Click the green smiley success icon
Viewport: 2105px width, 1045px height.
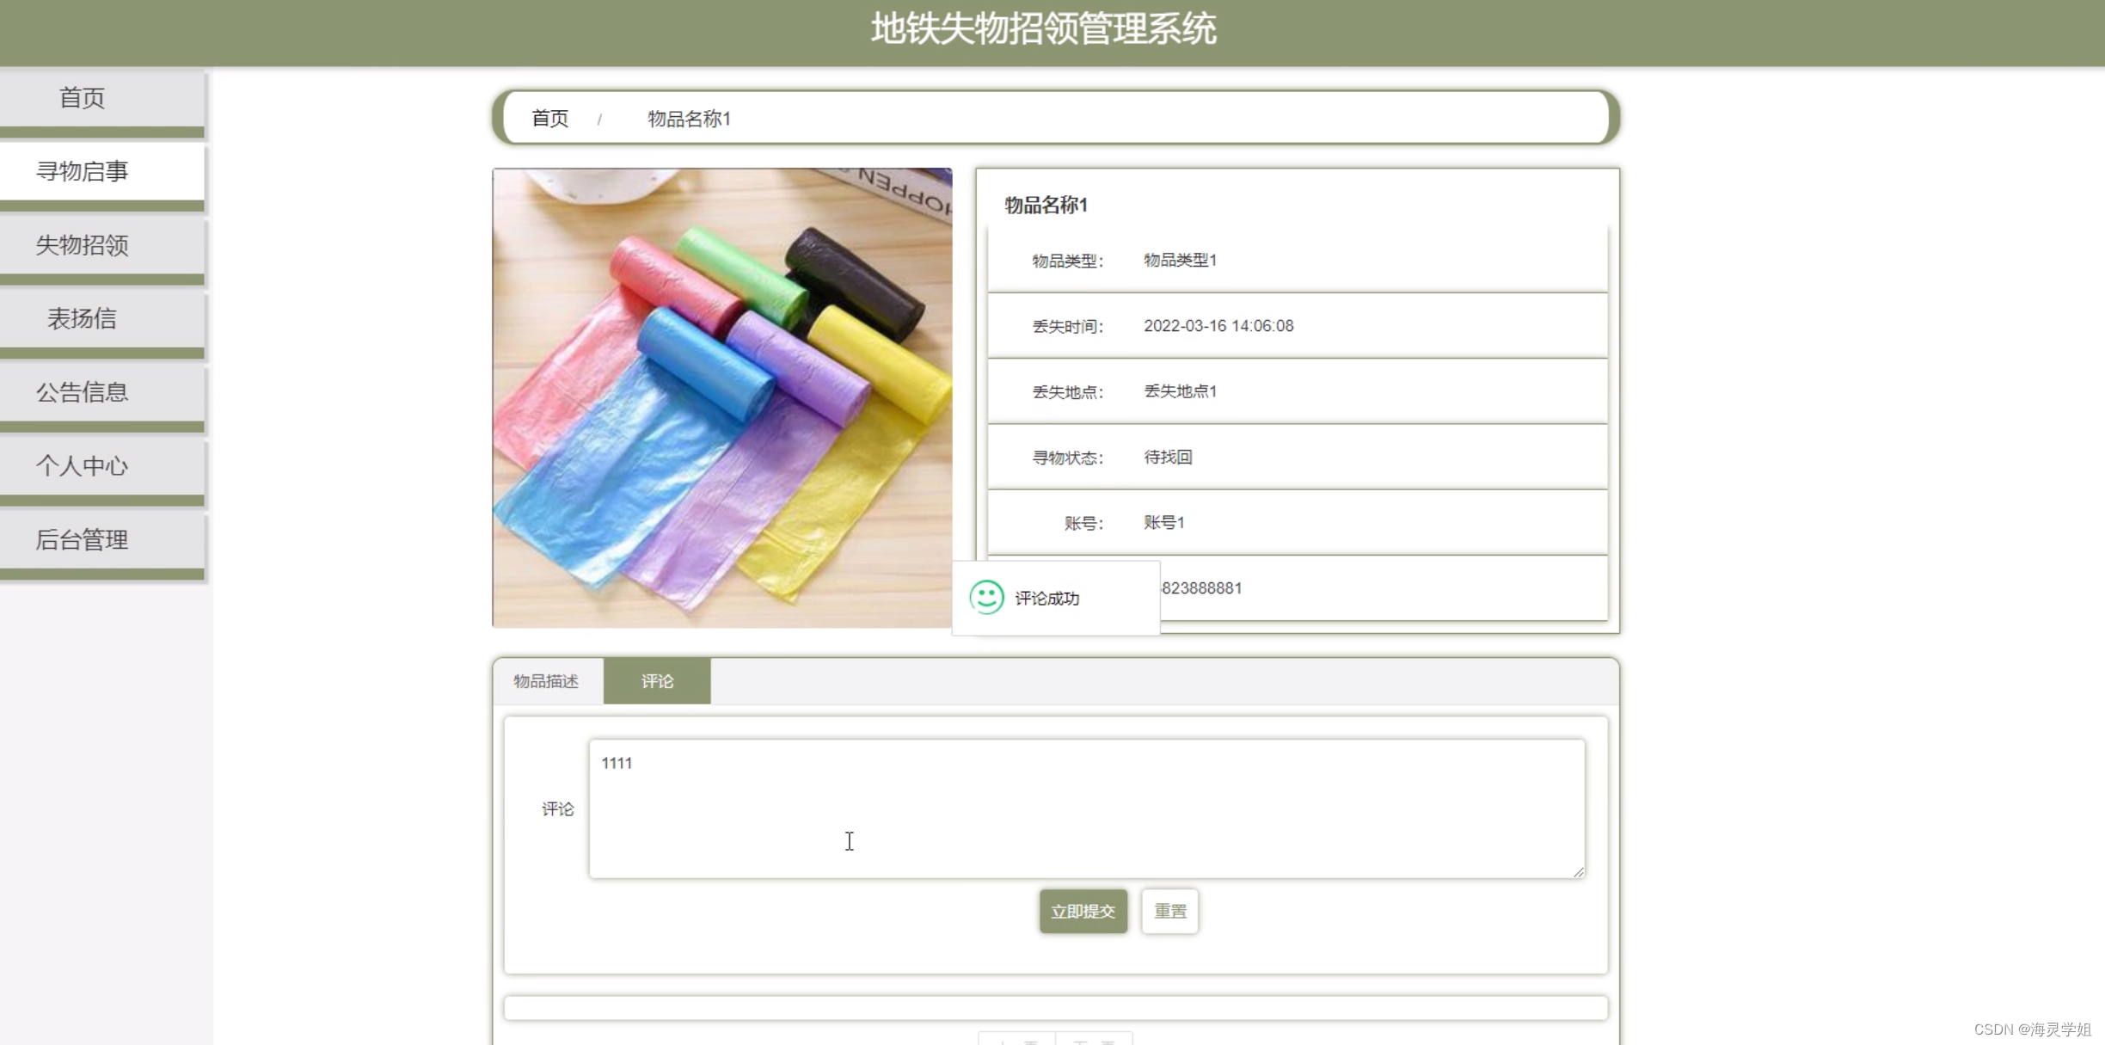[986, 597]
